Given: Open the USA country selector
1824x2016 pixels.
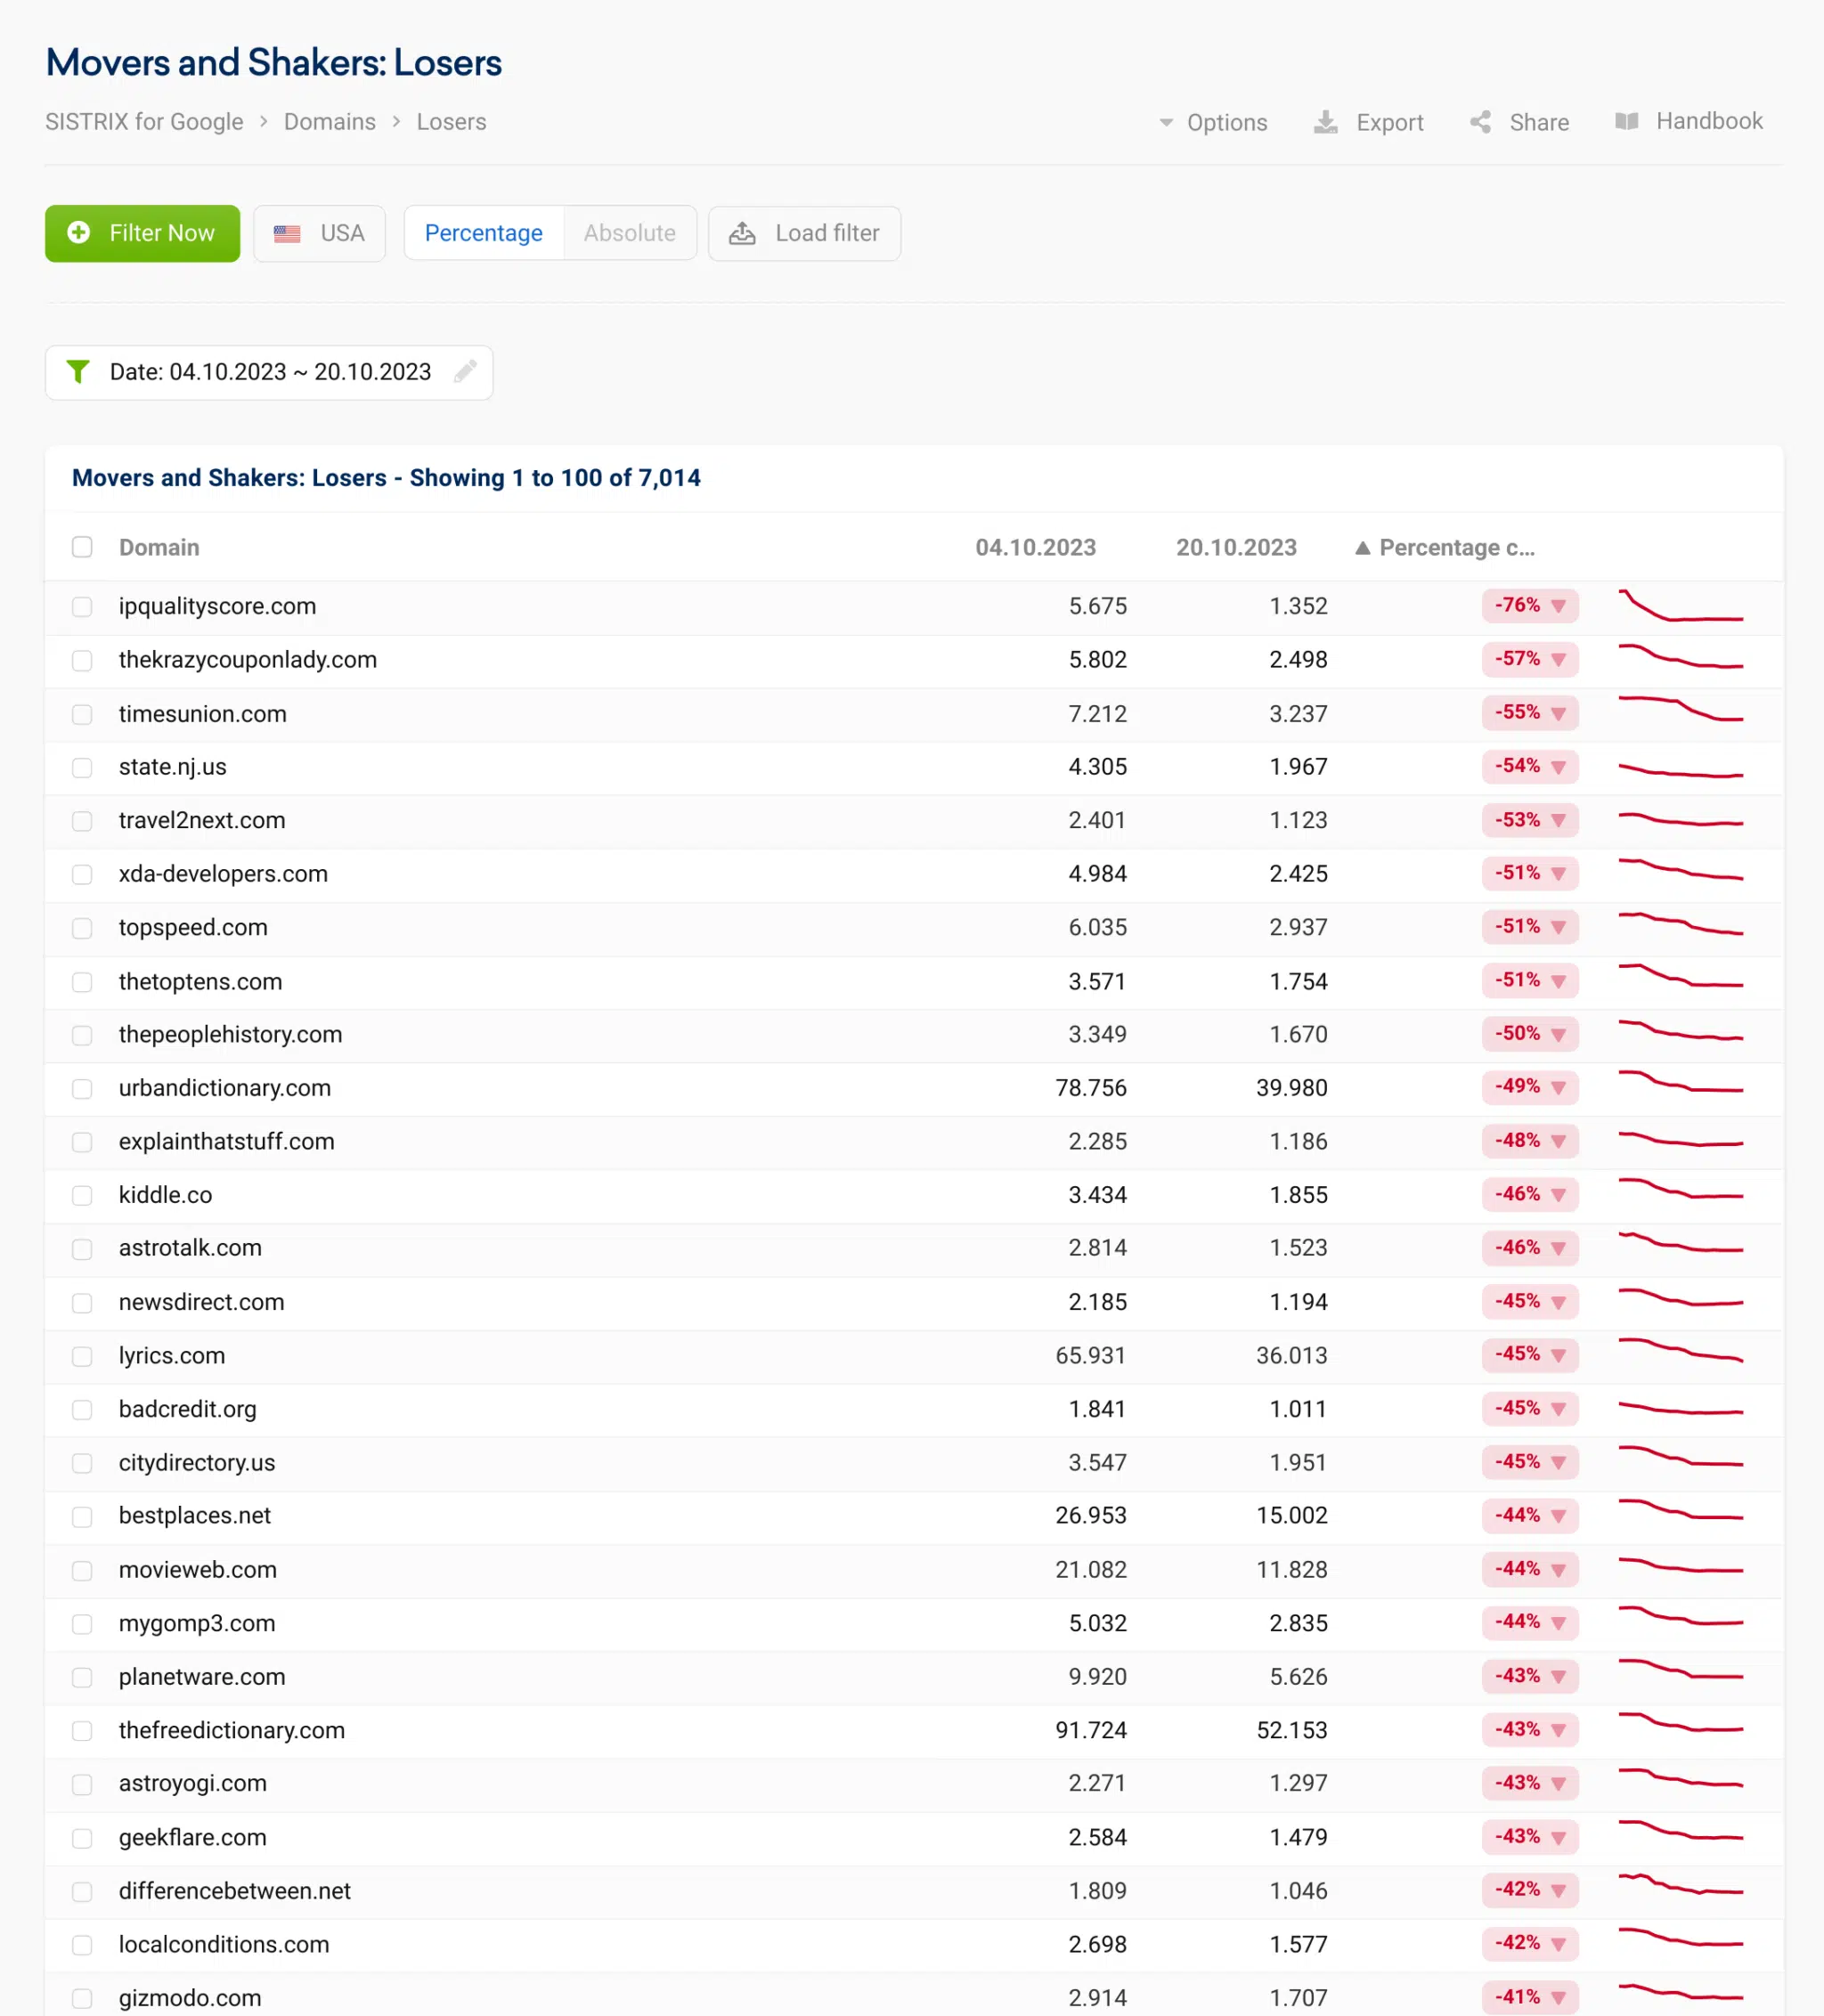Looking at the screenshot, I should pos(319,233).
